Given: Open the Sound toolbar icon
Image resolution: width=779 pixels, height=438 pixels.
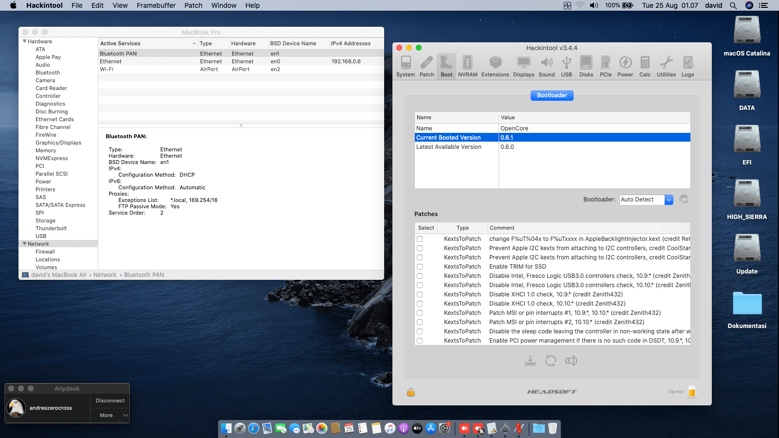Looking at the screenshot, I should click(x=546, y=66).
